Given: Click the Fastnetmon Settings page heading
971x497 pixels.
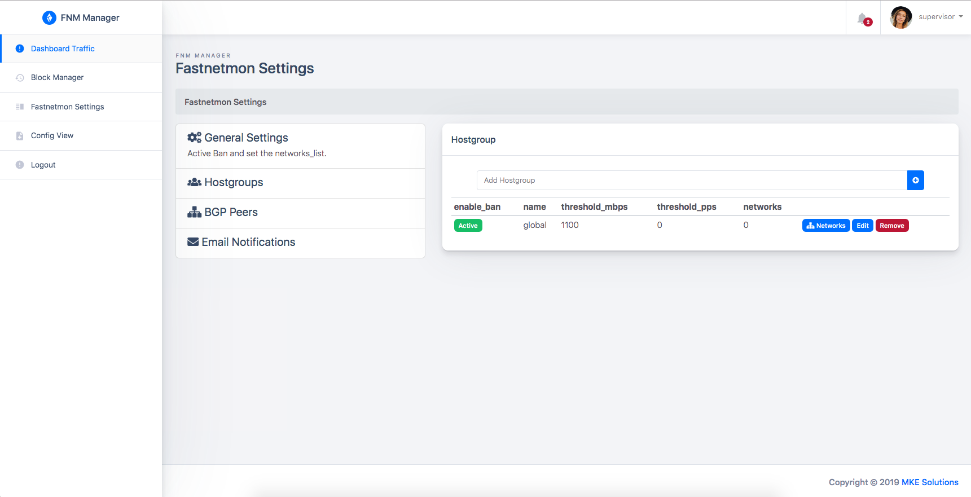Looking at the screenshot, I should click(245, 68).
